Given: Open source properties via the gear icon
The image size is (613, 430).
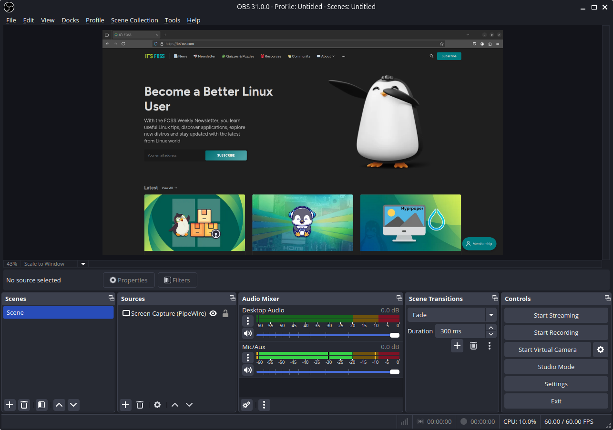Looking at the screenshot, I should pyautogui.click(x=157, y=405).
